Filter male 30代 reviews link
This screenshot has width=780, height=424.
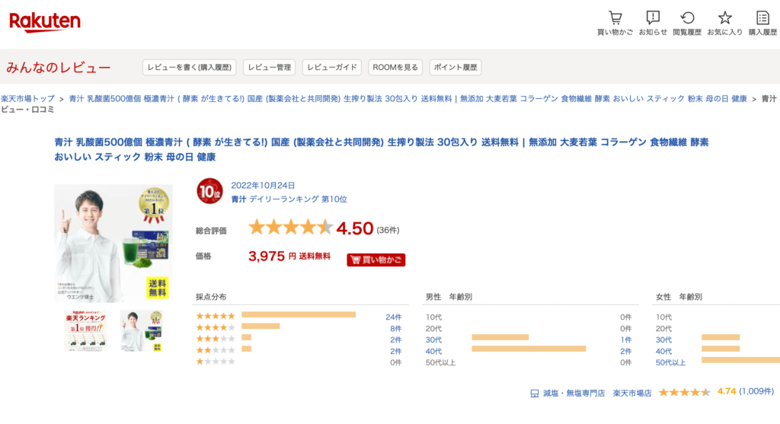pos(433,340)
